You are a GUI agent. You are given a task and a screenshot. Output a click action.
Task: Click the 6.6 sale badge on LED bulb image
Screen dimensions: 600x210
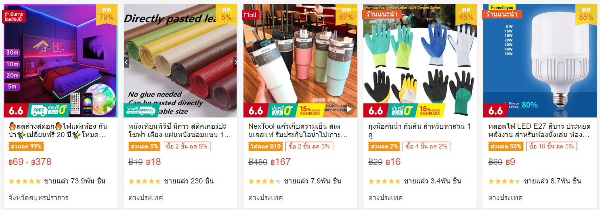(495, 110)
